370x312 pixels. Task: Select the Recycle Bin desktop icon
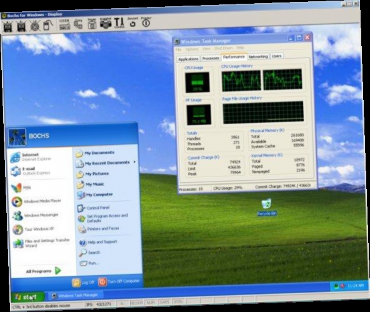pos(267,207)
